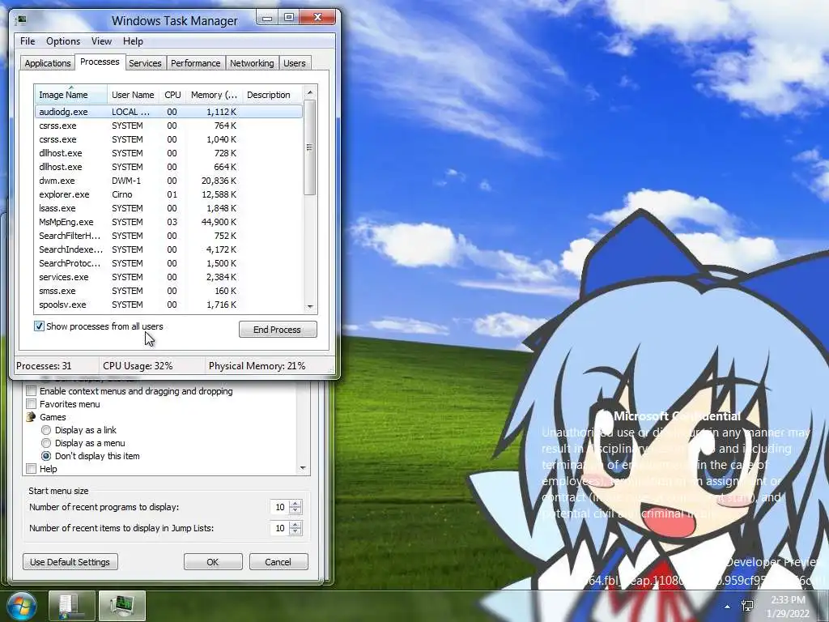This screenshot has width=829, height=622.
Task: Open the Windows Start orb
Action: pyautogui.click(x=21, y=606)
